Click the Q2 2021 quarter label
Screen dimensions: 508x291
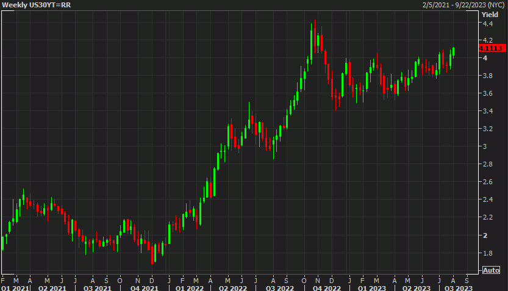52,288
